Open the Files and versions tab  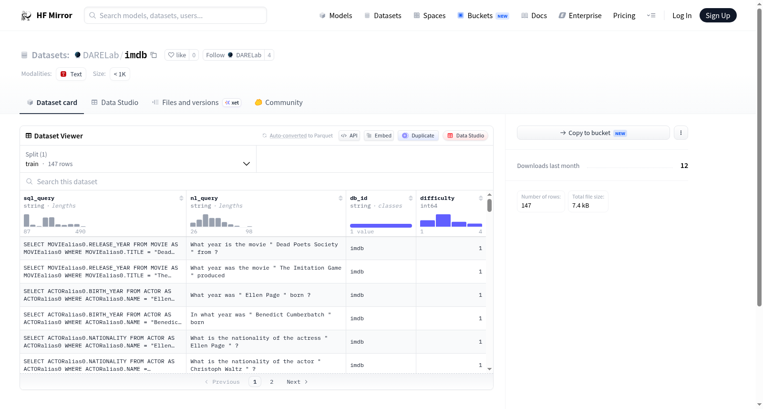[x=196, y=103]
